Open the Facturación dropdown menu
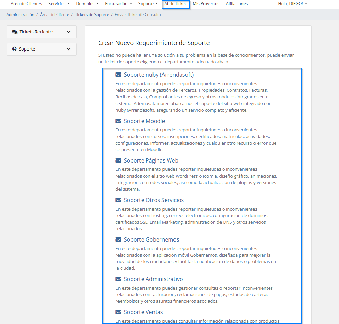Screen dimensions: 339x324 118,4
